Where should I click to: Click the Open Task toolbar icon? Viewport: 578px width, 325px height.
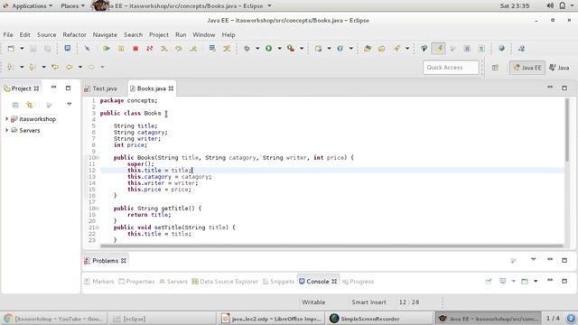click(381, 48)
